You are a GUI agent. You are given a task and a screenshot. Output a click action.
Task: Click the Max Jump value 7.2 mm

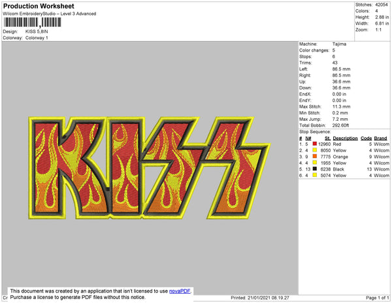[340, 119]
